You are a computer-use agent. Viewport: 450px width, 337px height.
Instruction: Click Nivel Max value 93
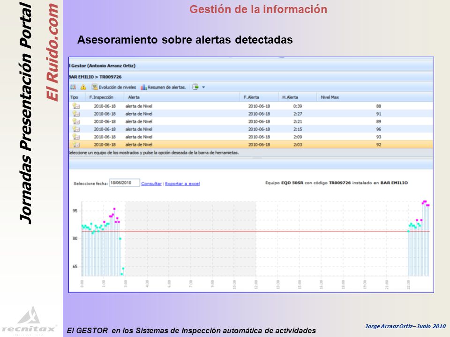pyautogui.click(x=379, y=137)
